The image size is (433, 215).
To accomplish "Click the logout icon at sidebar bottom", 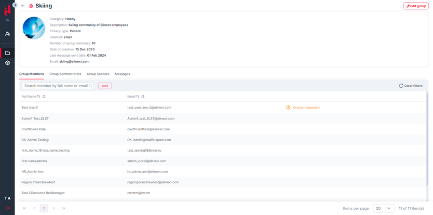I will tap(7, 208).
